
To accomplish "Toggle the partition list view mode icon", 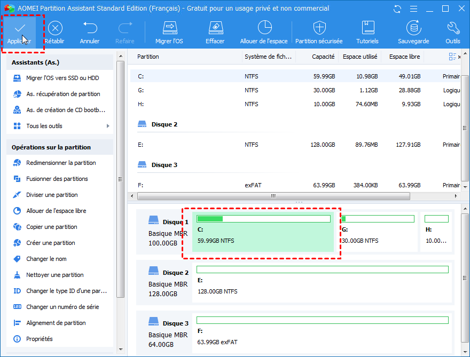I will coord(453,57).
